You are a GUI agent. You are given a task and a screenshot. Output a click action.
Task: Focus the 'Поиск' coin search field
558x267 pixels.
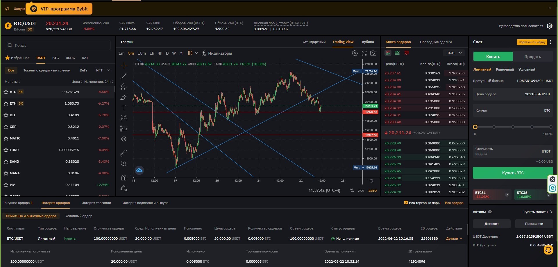coord(58,45)
